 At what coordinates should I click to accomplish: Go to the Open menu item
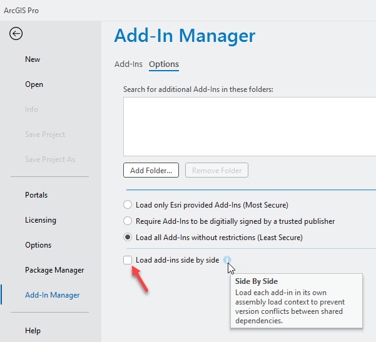click(34, 84)
